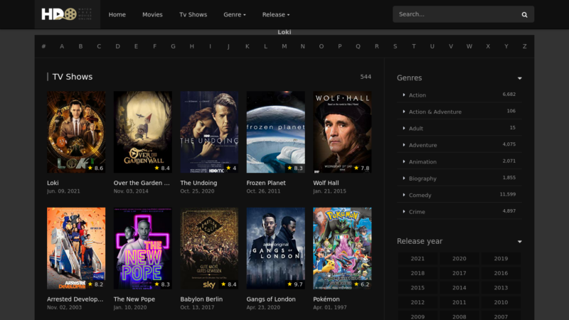Filter shows by letter Z
This screenshot has height=320, width=569.
coord(524,46)
